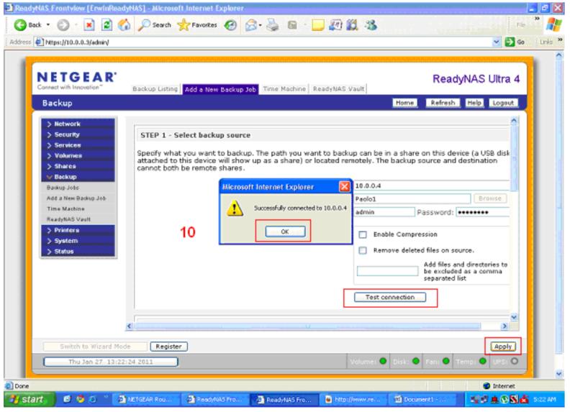Go to the browser Home icon
This screenshot has width=570, height=412.
(x=124, y=24)
